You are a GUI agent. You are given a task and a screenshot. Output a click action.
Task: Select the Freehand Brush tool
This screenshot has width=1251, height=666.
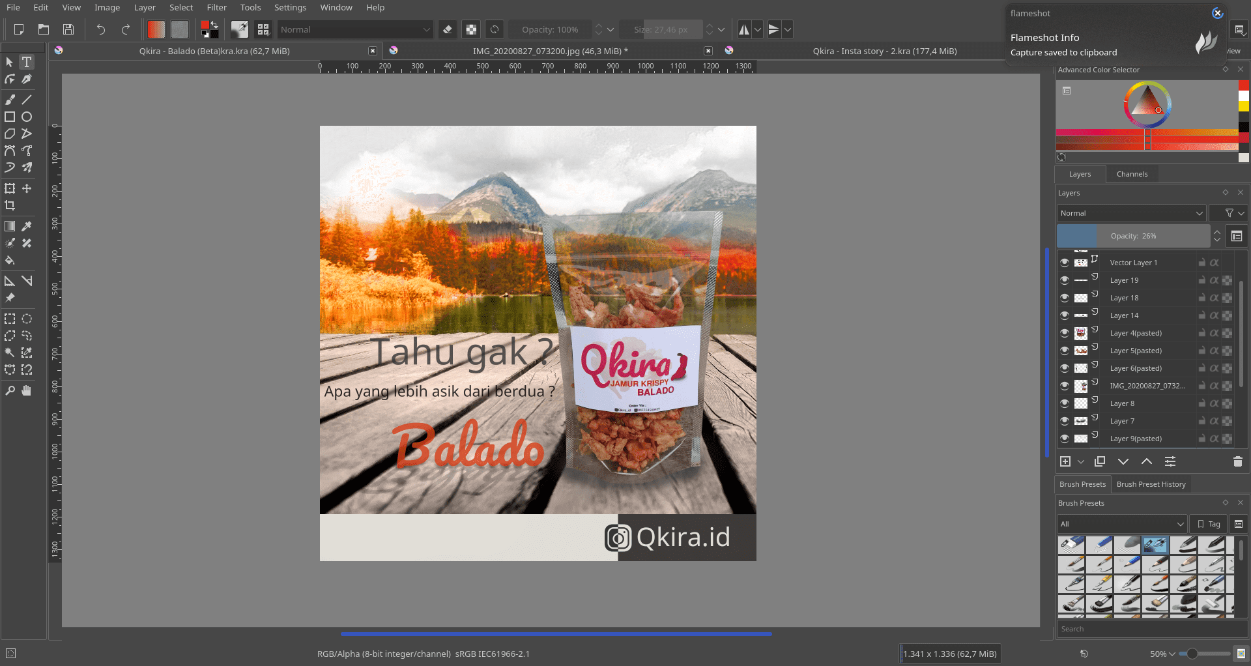pos(10,100)
